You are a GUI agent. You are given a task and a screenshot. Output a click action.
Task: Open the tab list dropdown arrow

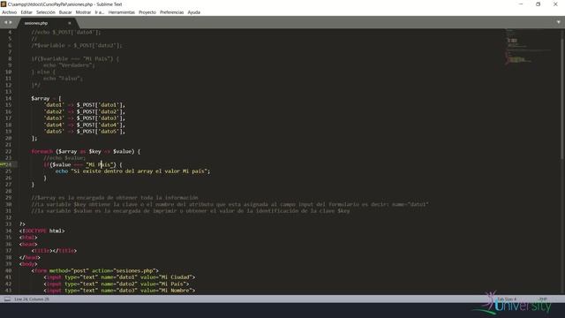point(559,22)
